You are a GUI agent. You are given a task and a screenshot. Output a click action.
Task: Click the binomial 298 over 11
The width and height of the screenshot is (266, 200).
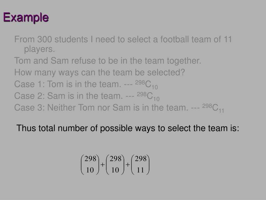140,165
